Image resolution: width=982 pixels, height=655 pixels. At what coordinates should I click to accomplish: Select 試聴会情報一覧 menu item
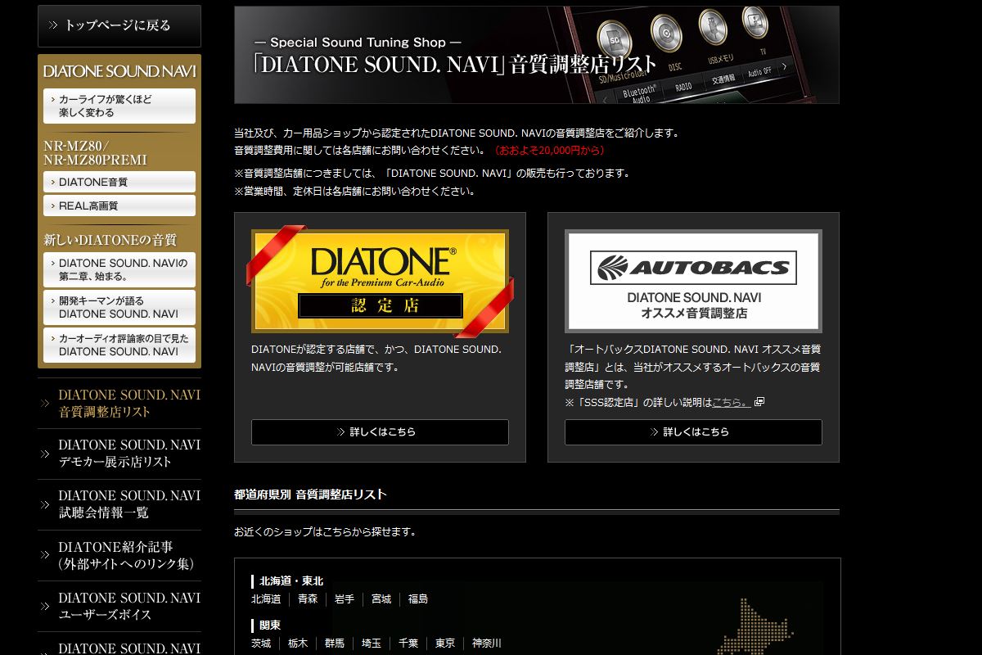click(119, 504)
